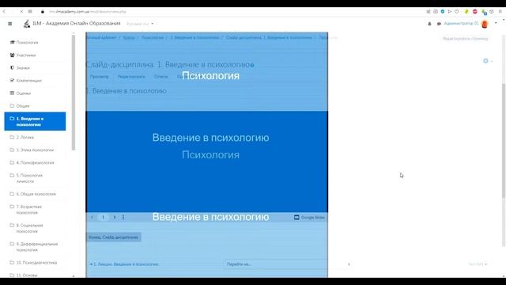Go to previous slide arrow

click(93, 218)
